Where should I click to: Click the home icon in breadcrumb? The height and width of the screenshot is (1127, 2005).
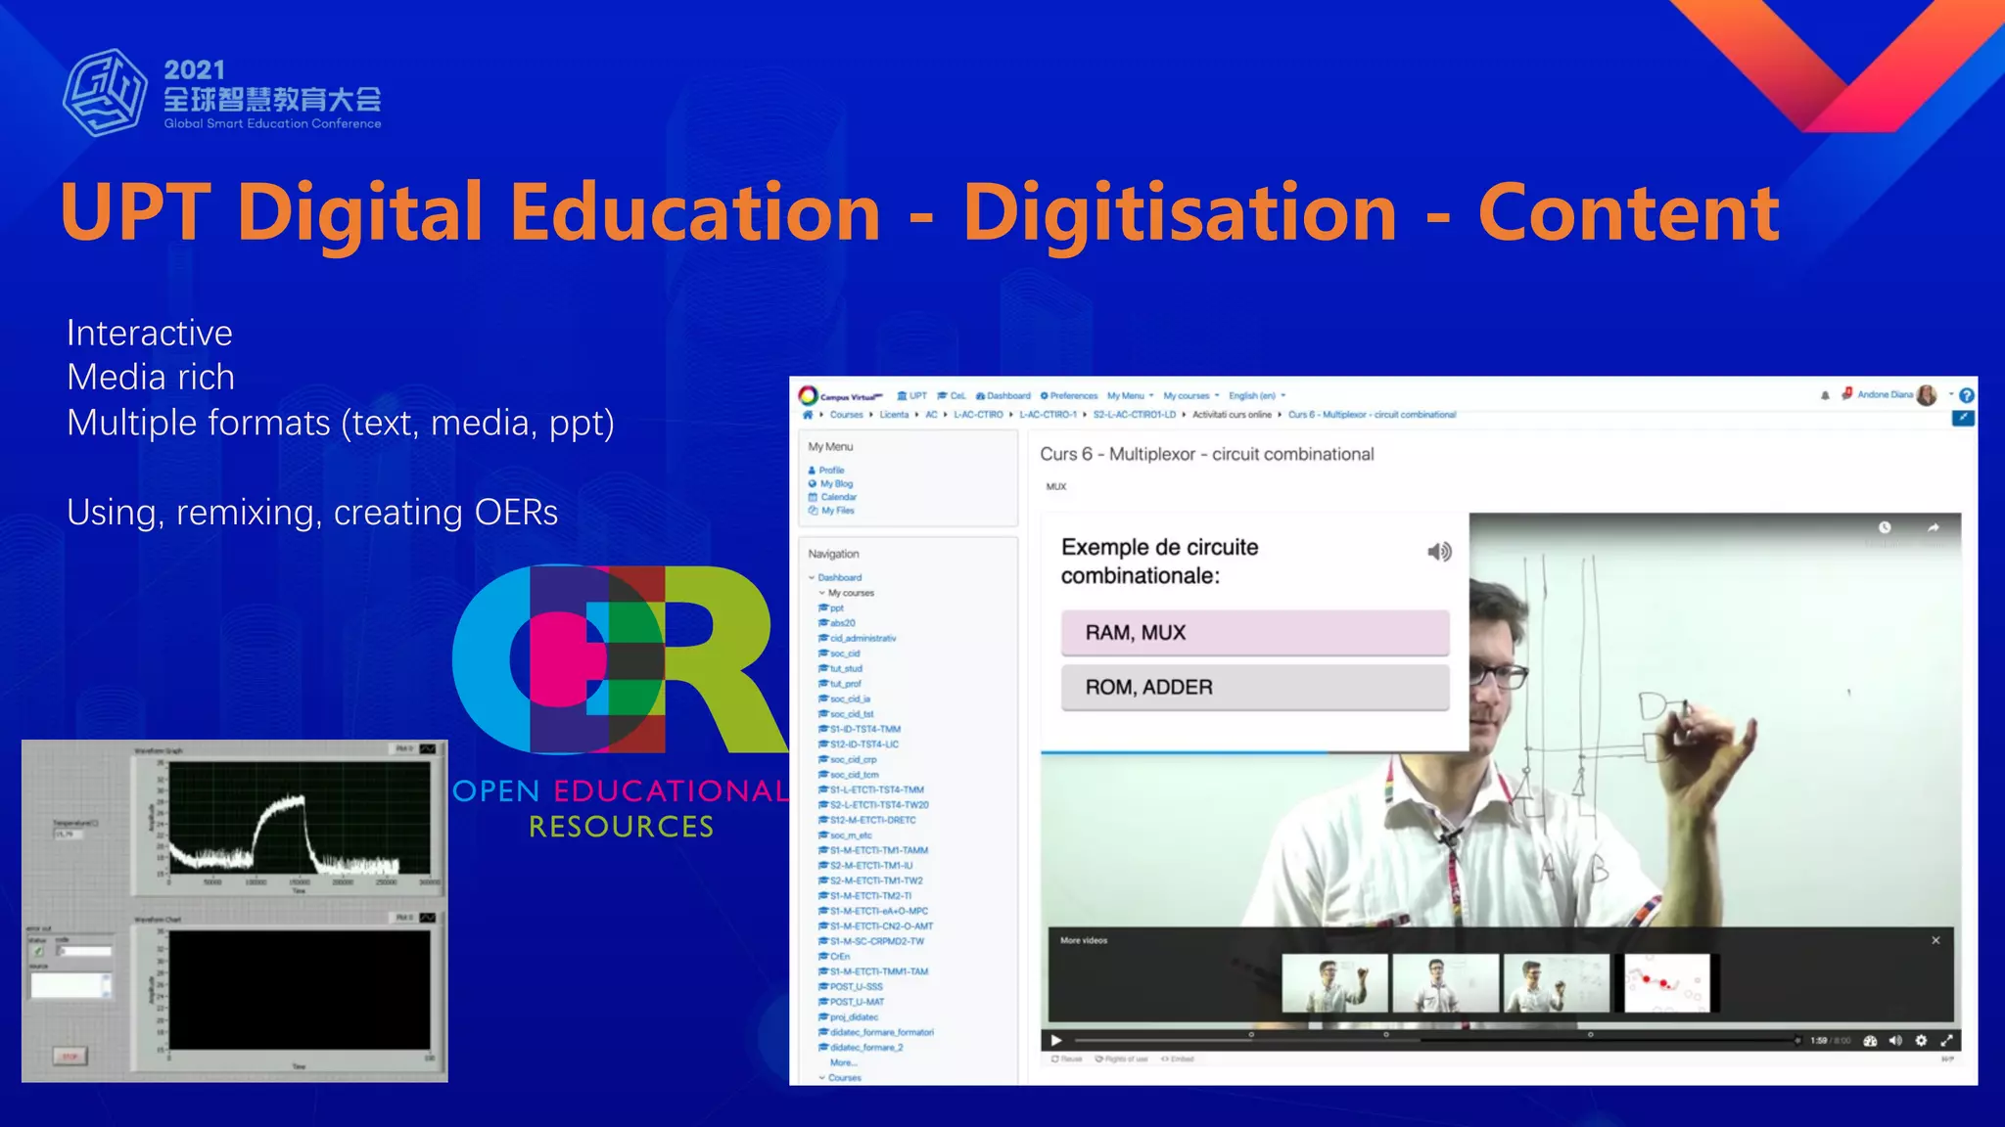point(808,415)
